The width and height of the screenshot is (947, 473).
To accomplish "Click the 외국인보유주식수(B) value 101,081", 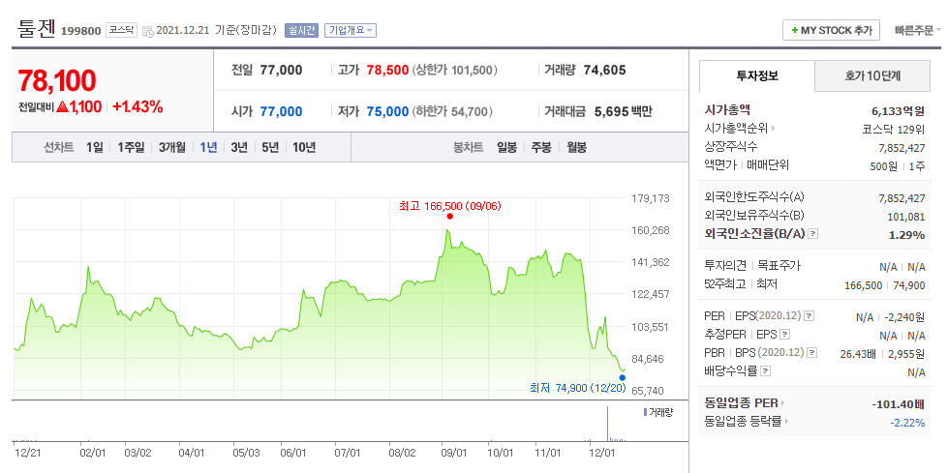I will coord(906,217).
